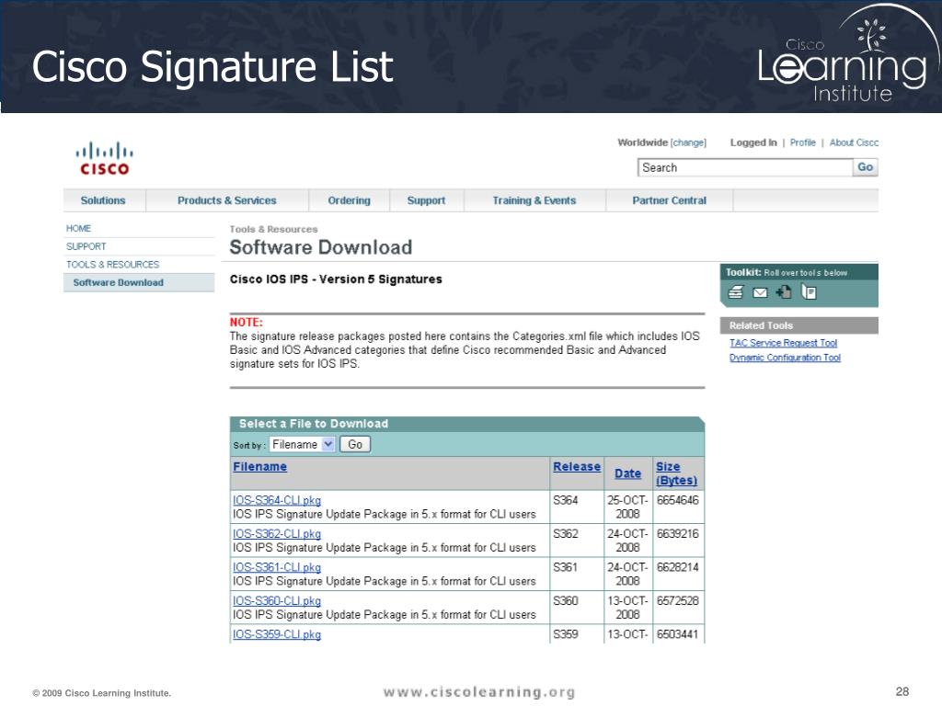
Task: Download IOS-S364-CLI.pkg file
Action: 277,501
